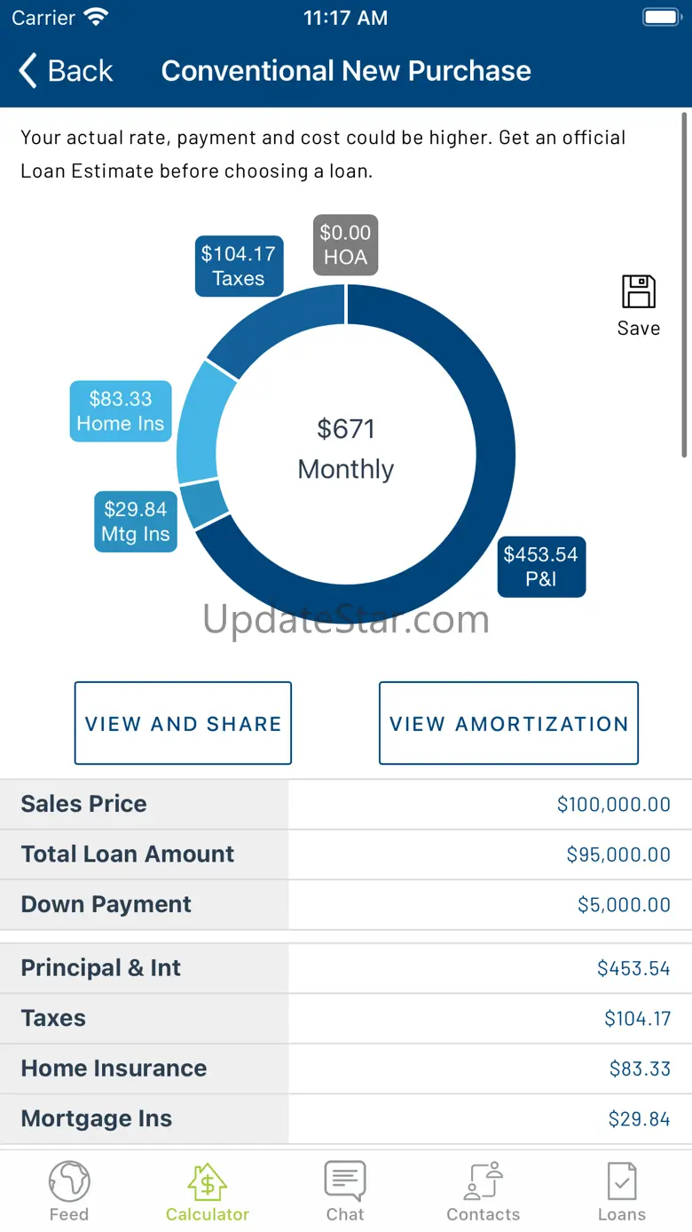The image size is (692, 1232).
Task: Tap the Total Loan Amount row value
Action: coord(618,854)
